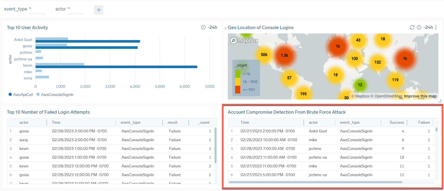Open the three-dot menu on Geo Location panel
444x191 pixels.
(436, 27)
